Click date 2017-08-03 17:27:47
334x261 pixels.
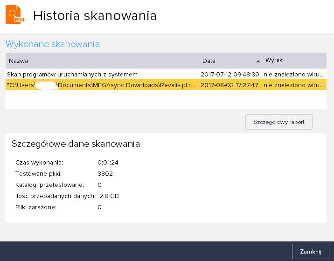click(230, 85)
